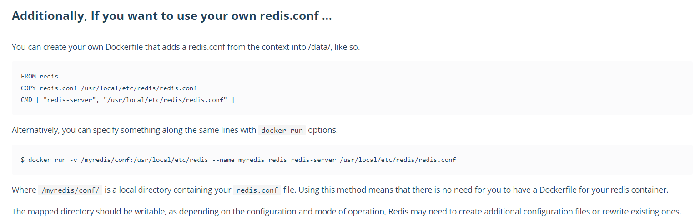Click the 'Additionally, If you want' heading
Viewport: 700px width, 224px height.
[x=171, y=16]
